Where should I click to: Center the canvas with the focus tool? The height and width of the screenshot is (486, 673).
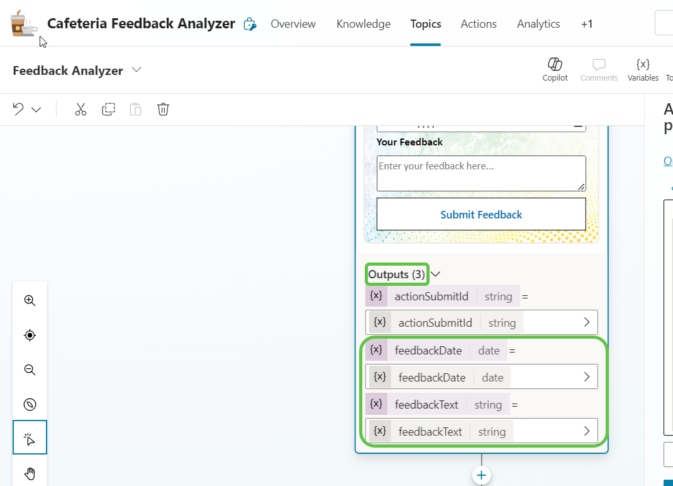click(30, 335)
